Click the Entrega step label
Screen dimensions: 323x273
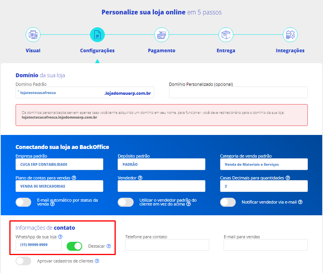(x=226, y=51)
